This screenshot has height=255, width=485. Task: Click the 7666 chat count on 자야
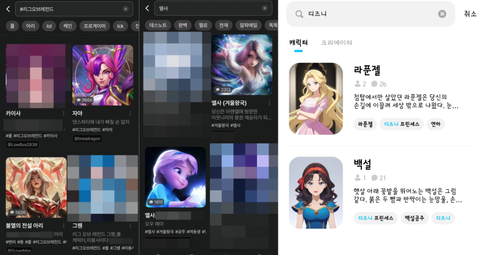tap(84, 100)
